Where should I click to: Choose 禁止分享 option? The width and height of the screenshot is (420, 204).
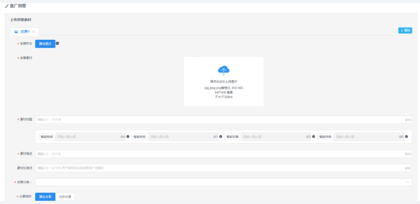point(45,197)
